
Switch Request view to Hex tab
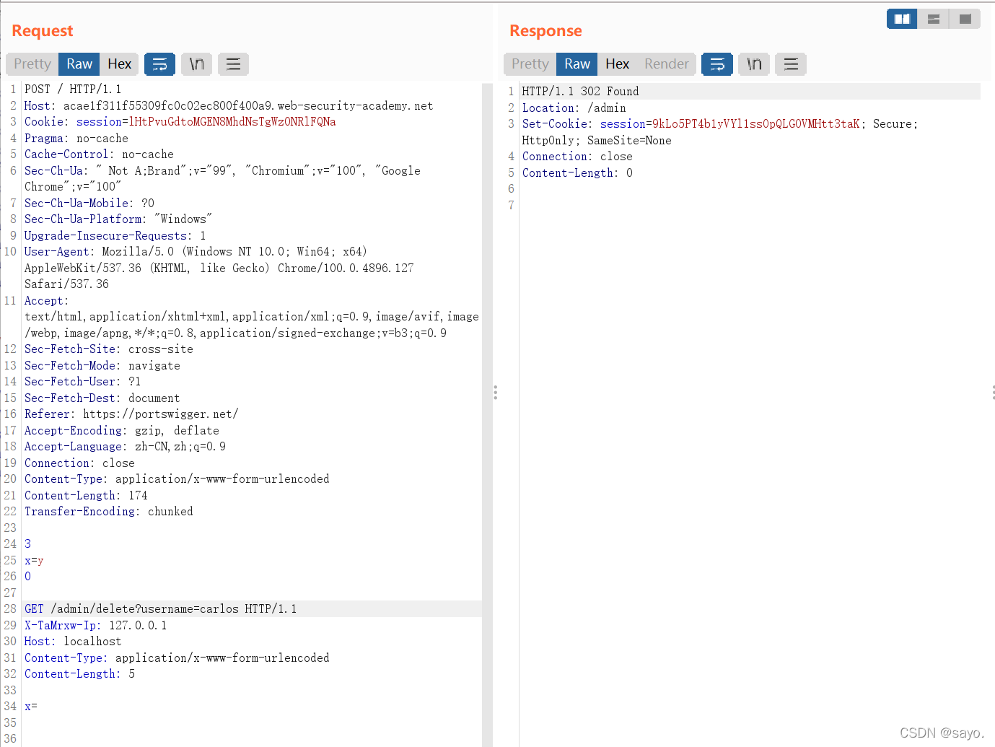120,64
